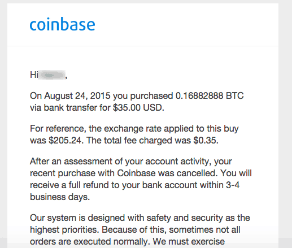Click the text 'We must exercise'
Image resolution: width=292 pixels, height=248 pixels.
189,242
